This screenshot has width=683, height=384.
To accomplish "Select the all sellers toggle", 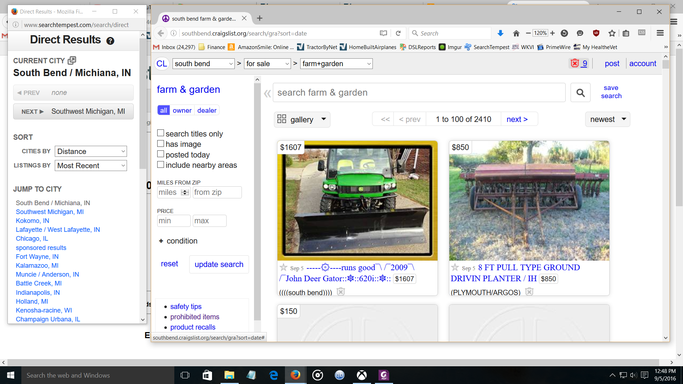I will 163,110.
